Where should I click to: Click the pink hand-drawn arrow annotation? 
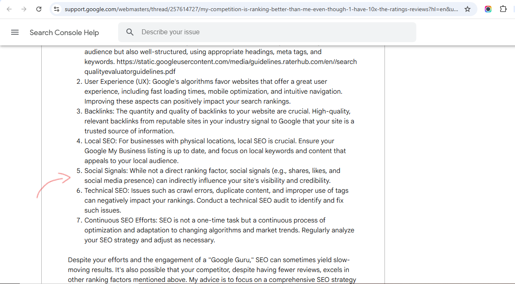click(x=54, y=185)
